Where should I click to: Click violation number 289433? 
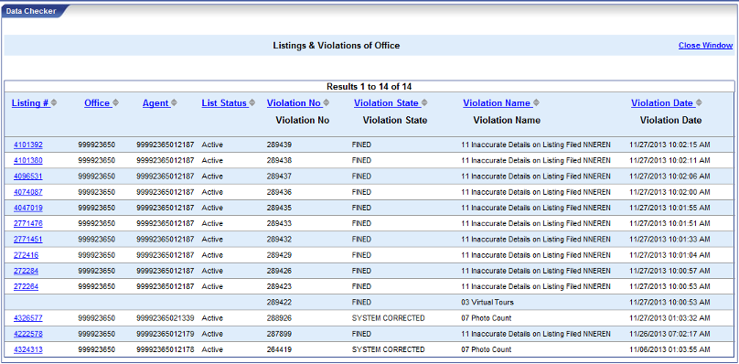[279, 223]
